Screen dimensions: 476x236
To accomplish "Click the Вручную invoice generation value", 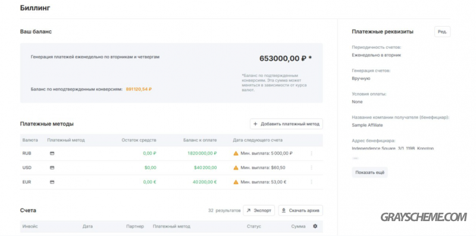I will [361, 79].
